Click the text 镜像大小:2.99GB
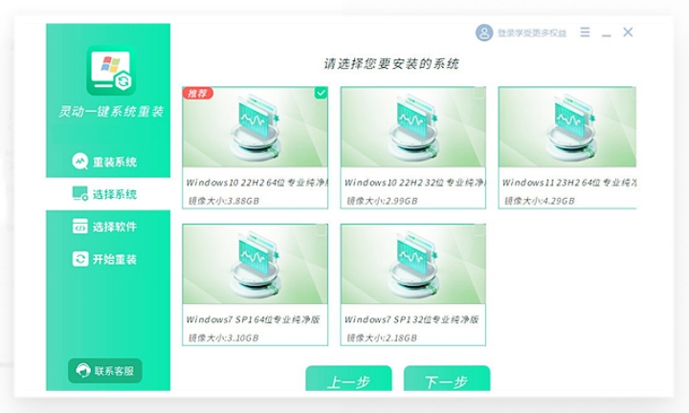The image size is (689, 413). click(382, 201)
